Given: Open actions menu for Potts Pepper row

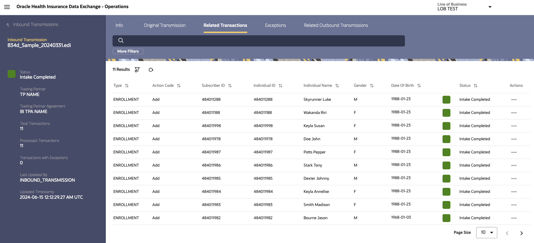Looking at the screenshot, I should click(x=514, y=152).
